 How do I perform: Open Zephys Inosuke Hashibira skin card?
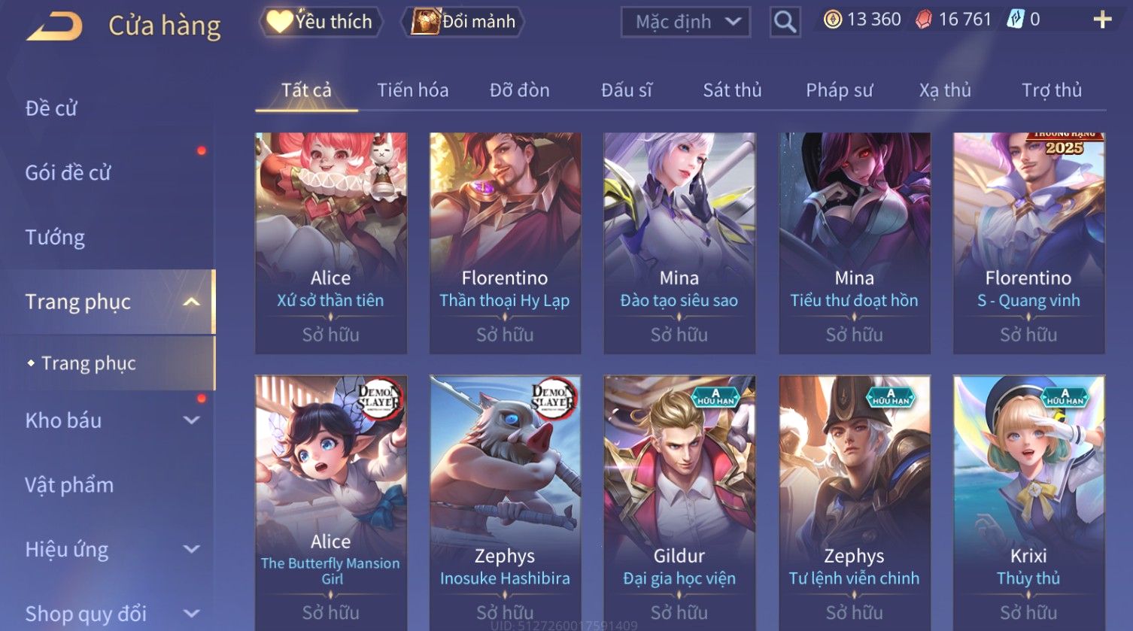[505, 502]
